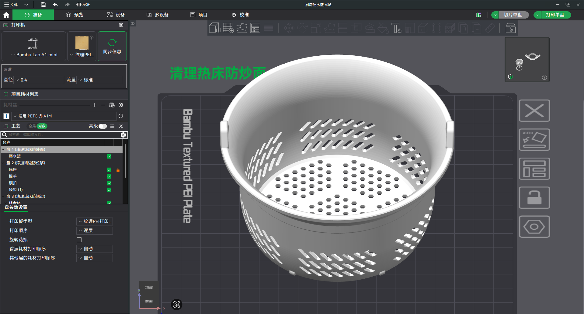
Task: Switch to the 项目 tab
Action: [x=199, y=15]
